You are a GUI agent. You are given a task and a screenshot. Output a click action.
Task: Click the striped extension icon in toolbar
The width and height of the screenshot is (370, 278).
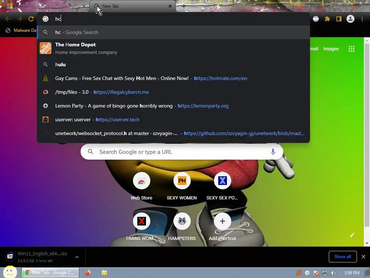316,19
